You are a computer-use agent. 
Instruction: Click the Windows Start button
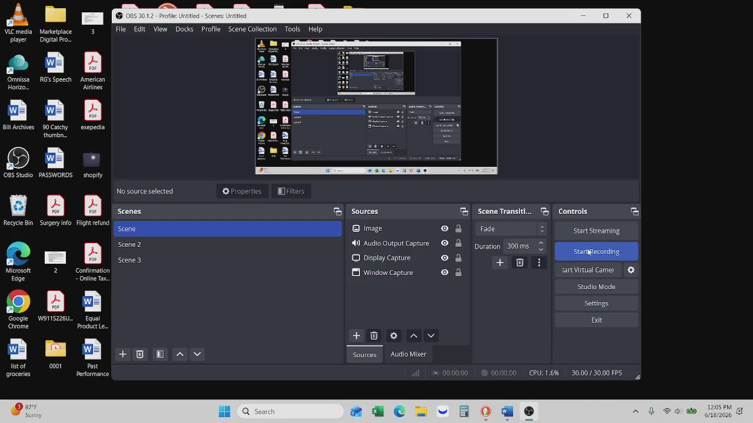(224, 411)
